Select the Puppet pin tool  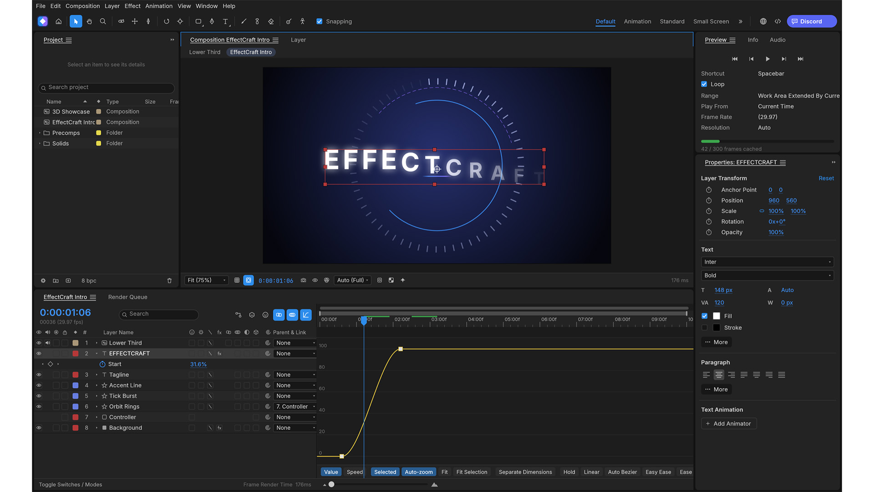click(x=302, y=21)
